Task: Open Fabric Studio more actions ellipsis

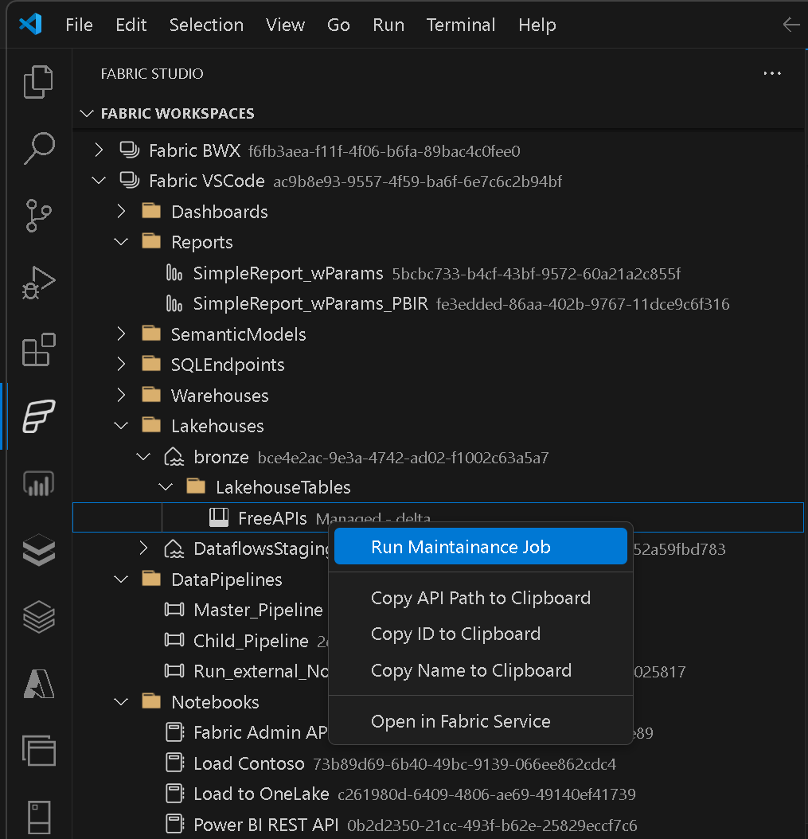Action: 772,73
